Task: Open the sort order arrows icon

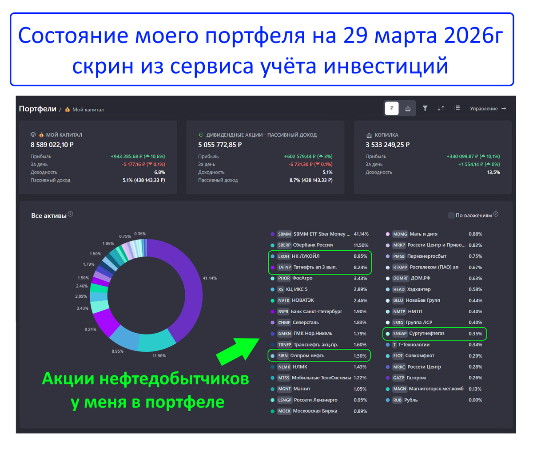Action: (x=441, y=108)
